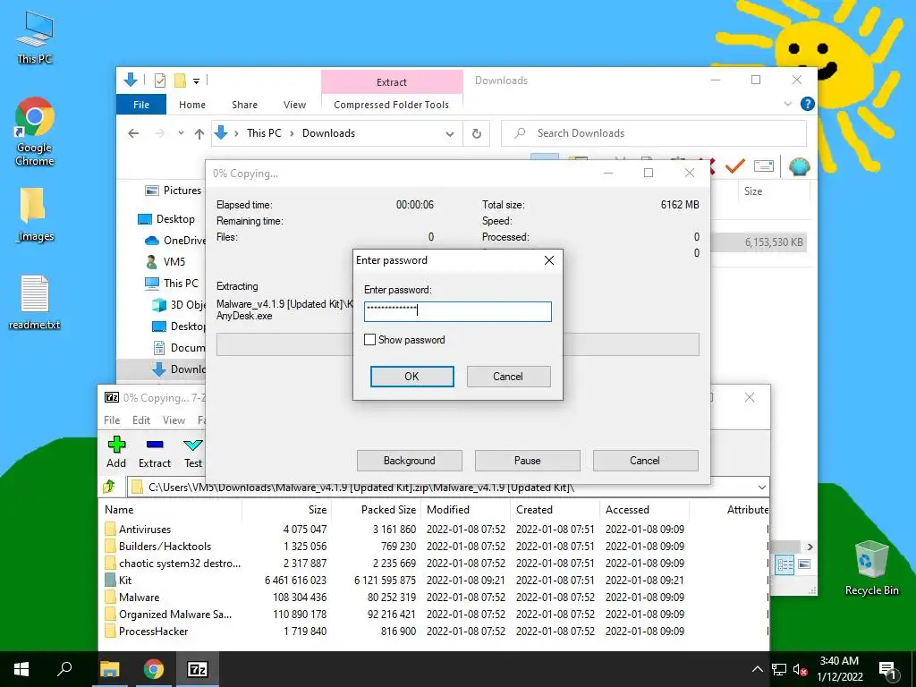This screenshot has height=687, width=916.
Task: Open the 7-Zip Edit menu
Action: click(x=141, y=420)
